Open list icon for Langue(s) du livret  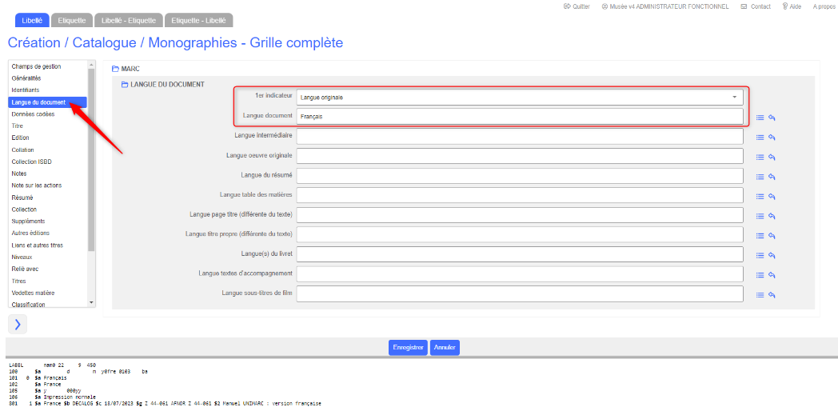tap(760, 255)
